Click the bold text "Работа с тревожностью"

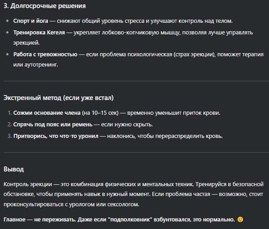(x=45, y=54)
